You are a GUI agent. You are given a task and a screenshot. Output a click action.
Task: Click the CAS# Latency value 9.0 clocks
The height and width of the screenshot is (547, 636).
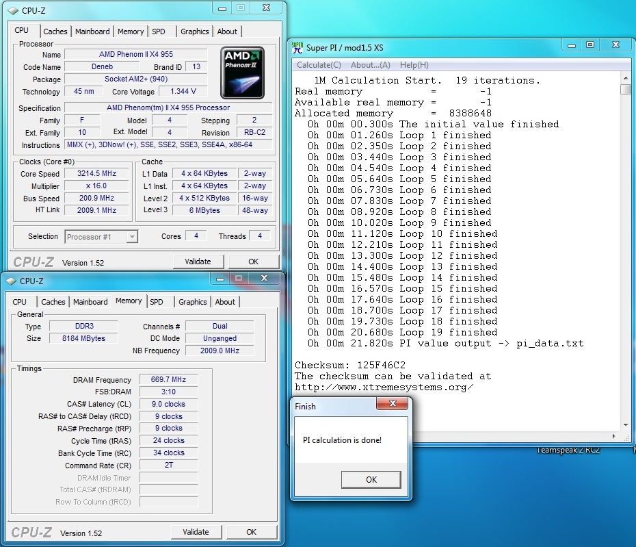point(169,404)
